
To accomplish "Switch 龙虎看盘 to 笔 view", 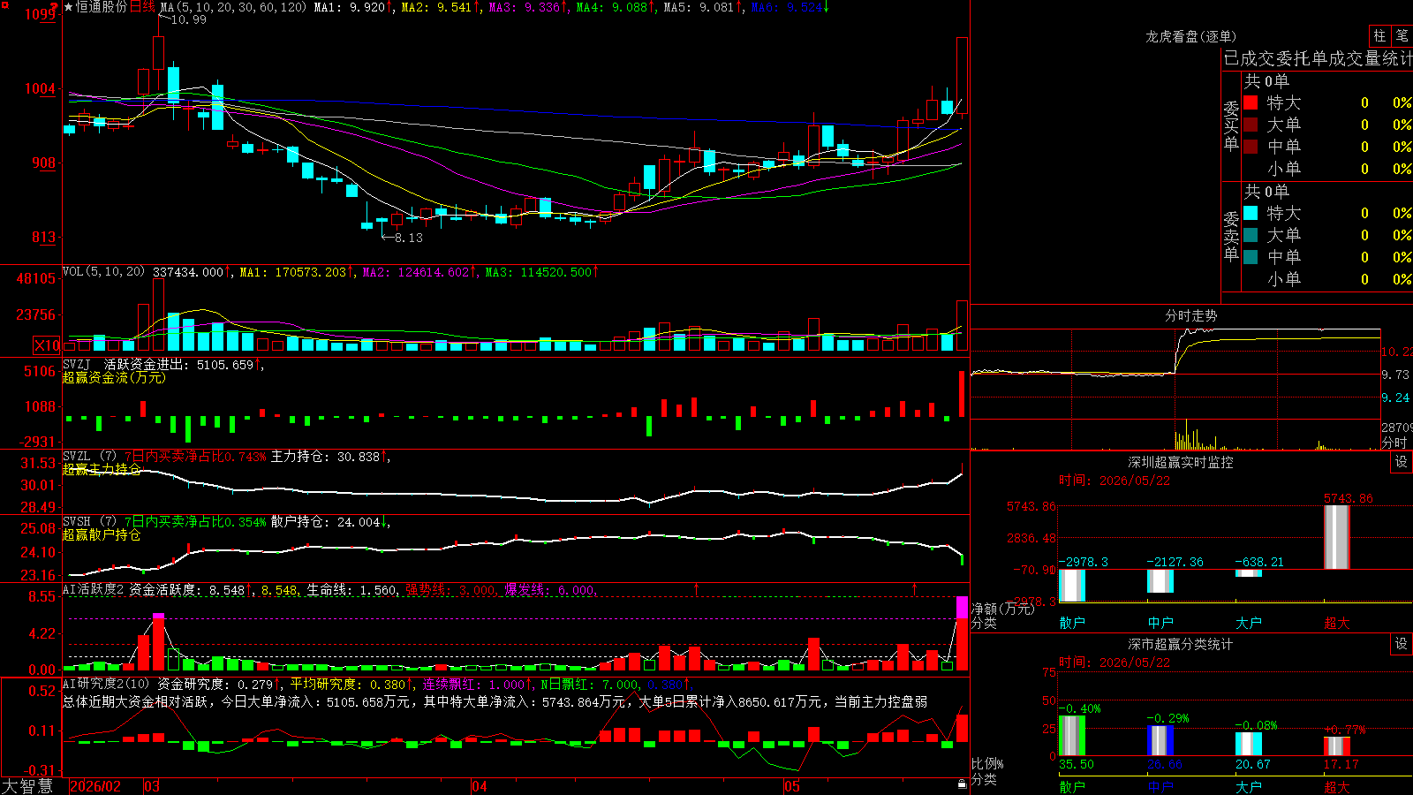I will pos(1402,35).
